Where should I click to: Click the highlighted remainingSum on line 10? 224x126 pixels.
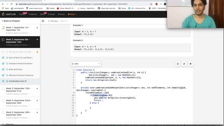pos(100,95)
